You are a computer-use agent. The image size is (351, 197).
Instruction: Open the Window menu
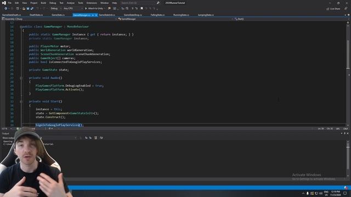coord(104,3)
